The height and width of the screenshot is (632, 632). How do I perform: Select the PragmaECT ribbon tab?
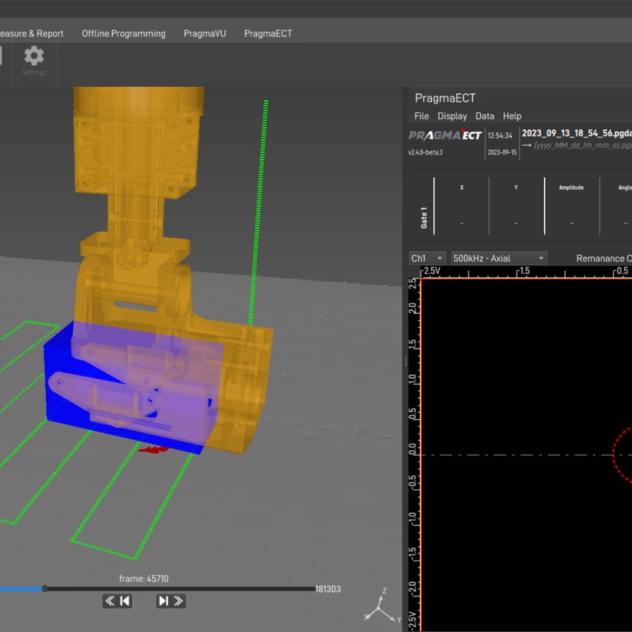pyautogui.click(x=267, y=33)
